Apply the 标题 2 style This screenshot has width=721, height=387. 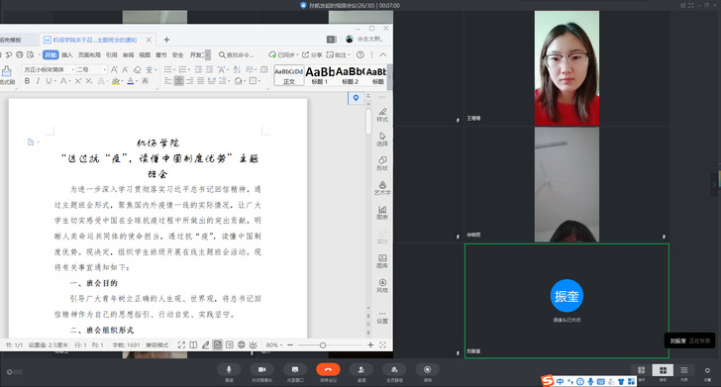pos(350,75)
